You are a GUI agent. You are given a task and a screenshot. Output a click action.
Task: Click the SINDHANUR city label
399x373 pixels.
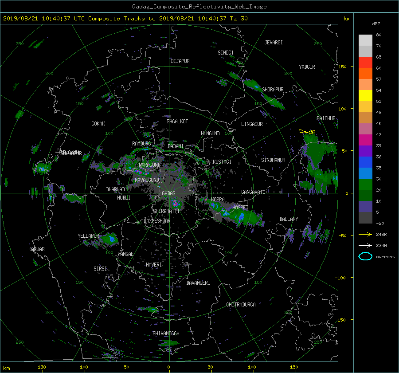(273, 160)
